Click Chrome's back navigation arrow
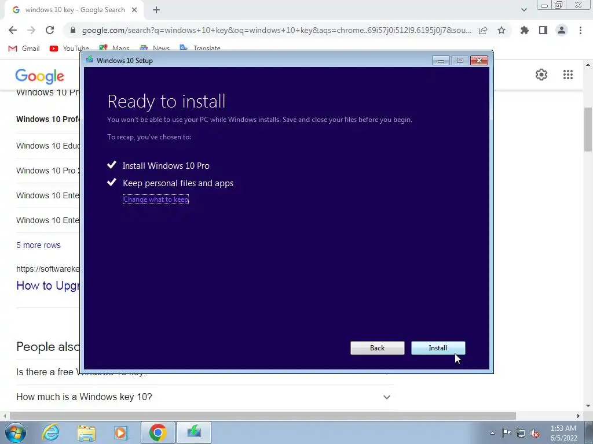Screen dimensions: 593x444 13,30
